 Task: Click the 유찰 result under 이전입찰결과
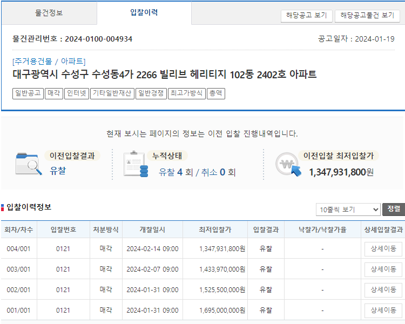point(58,171)
